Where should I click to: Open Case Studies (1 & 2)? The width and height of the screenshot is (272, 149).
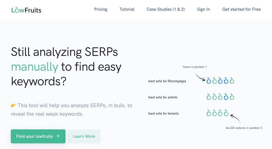tap(166, 9)
